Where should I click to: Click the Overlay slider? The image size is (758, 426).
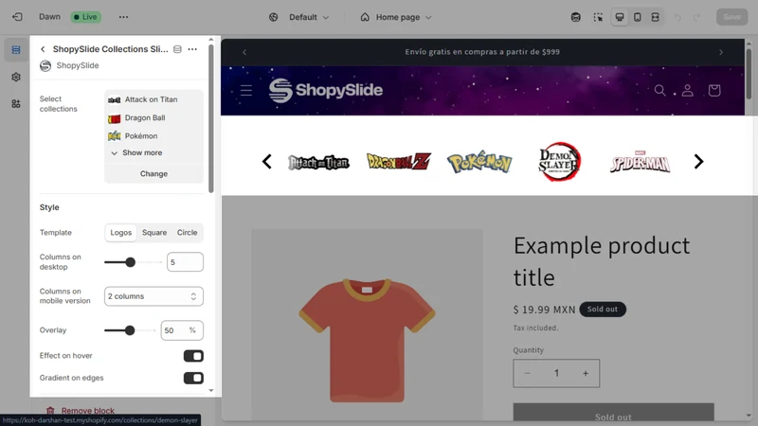coord(130,330)
